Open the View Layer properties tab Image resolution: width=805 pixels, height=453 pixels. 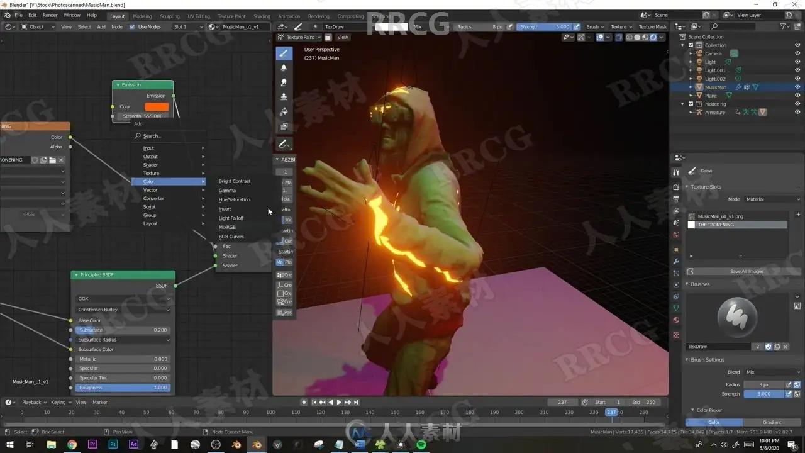click(676, 211)
